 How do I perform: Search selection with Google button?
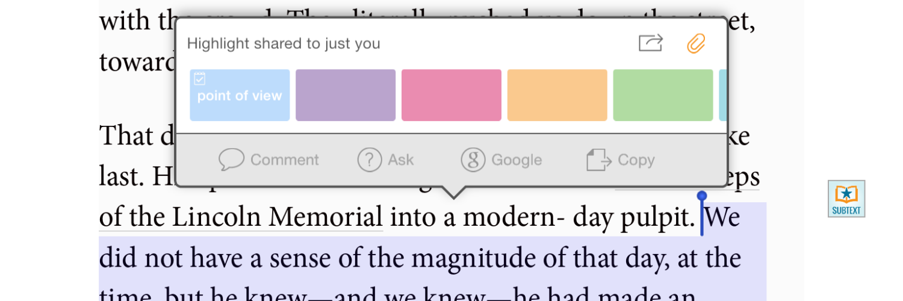click(x=501, y=160)
